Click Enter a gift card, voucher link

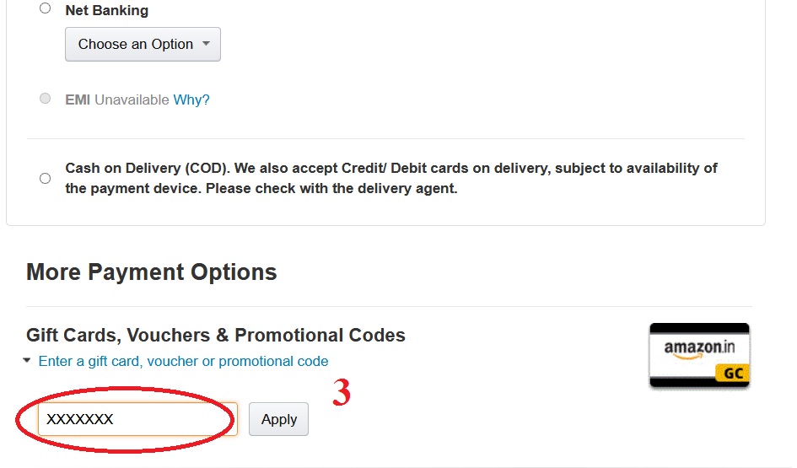(x=183, y=361)
